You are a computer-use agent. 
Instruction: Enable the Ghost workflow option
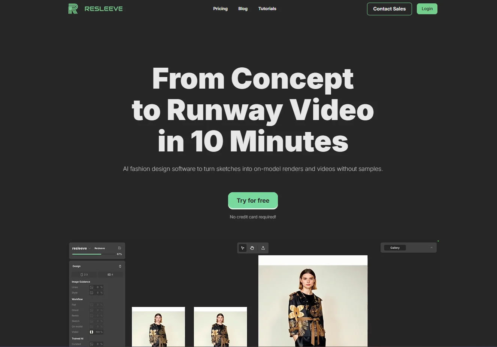click(91, 310)
